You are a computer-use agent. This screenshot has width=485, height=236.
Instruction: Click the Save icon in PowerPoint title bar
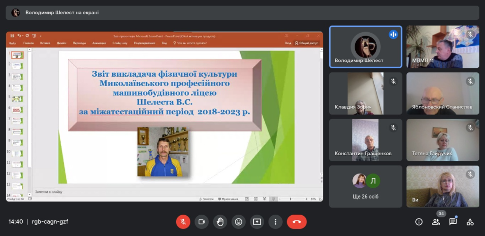point(12,36)
